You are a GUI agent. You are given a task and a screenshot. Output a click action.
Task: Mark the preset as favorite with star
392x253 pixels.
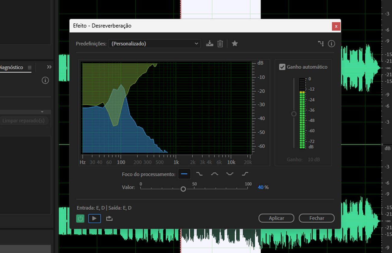pyautogui.click(x=235, y=44)
